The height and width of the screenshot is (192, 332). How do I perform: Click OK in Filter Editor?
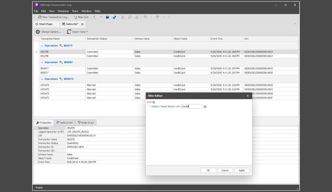[208, 171]
